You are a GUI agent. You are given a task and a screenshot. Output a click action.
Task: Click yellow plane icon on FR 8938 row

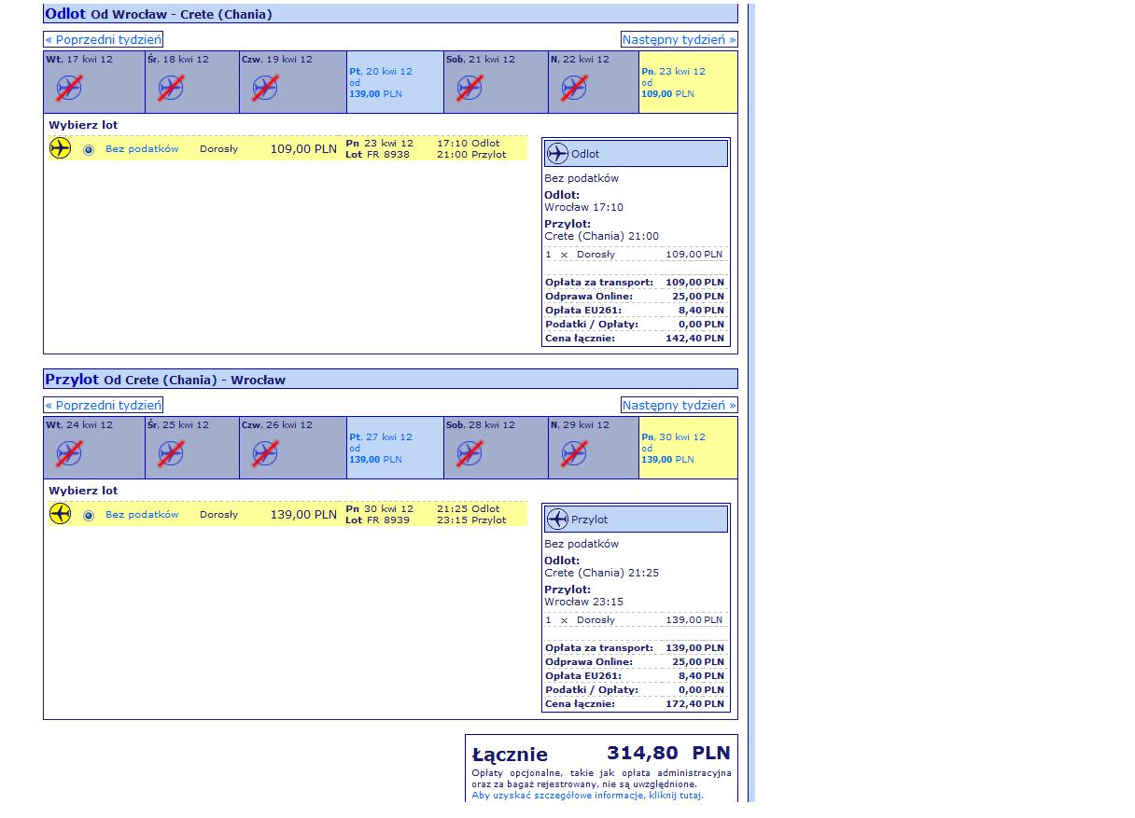click(61, 148)
